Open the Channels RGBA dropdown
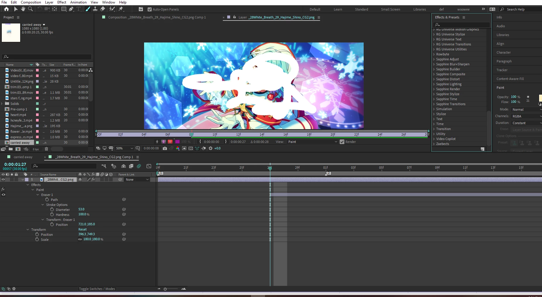The width and height of the screenshot is (542, 297). coord(526,116)
